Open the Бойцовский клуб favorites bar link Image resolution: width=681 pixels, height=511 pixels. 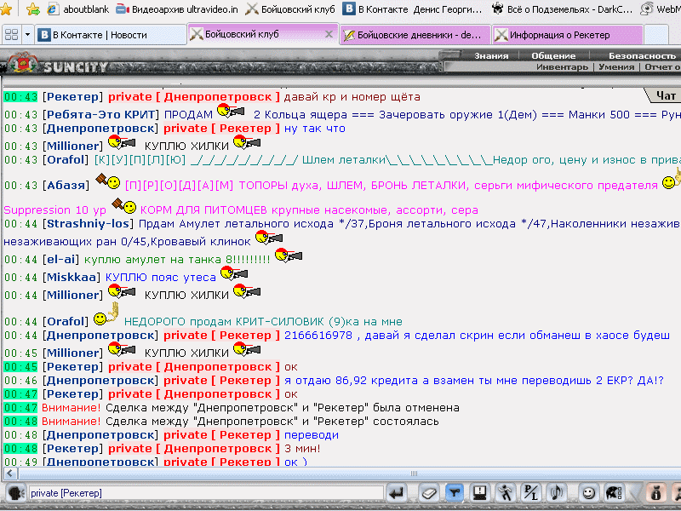(x=290, y=9)
